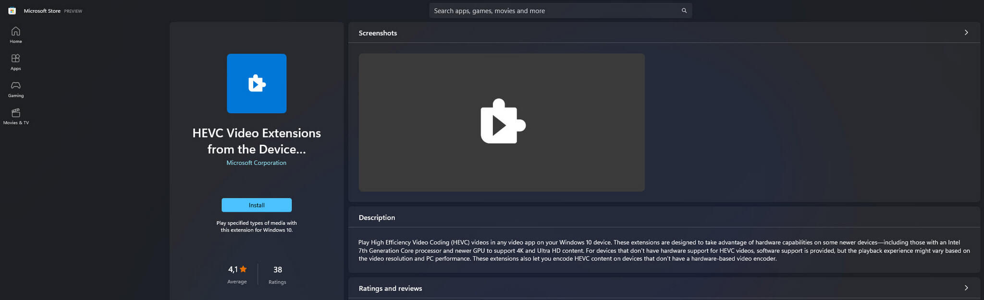Click the Microsoft Store logo icon
The height and width of the screenshot is (300, 984).
tap(12, 11)
